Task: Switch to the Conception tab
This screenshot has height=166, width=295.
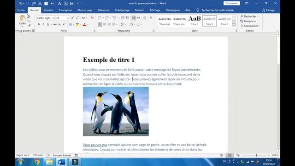Action: [x=65, y=10]
